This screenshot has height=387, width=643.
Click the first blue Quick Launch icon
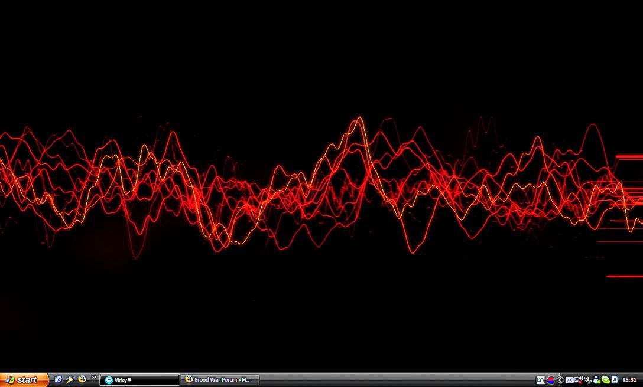[x=59, y=379]
